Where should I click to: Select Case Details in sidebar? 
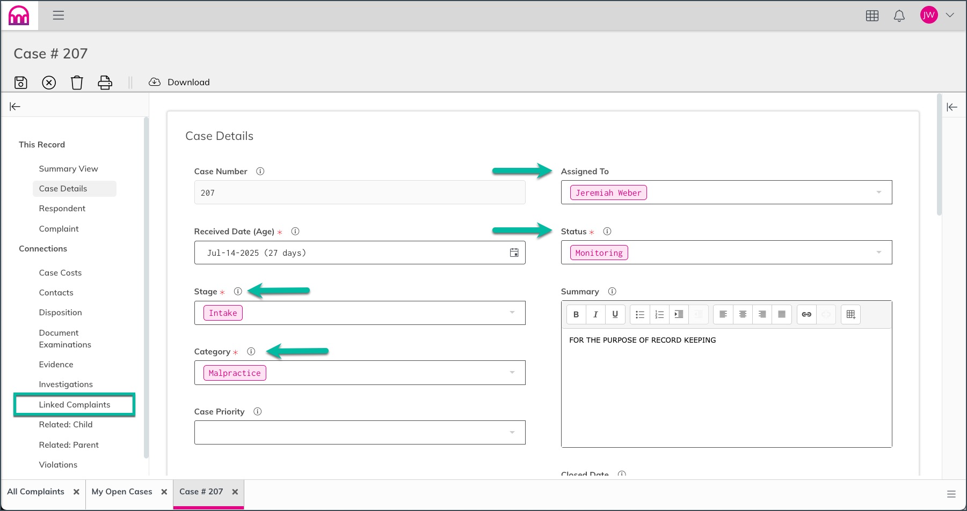point(74,189)
